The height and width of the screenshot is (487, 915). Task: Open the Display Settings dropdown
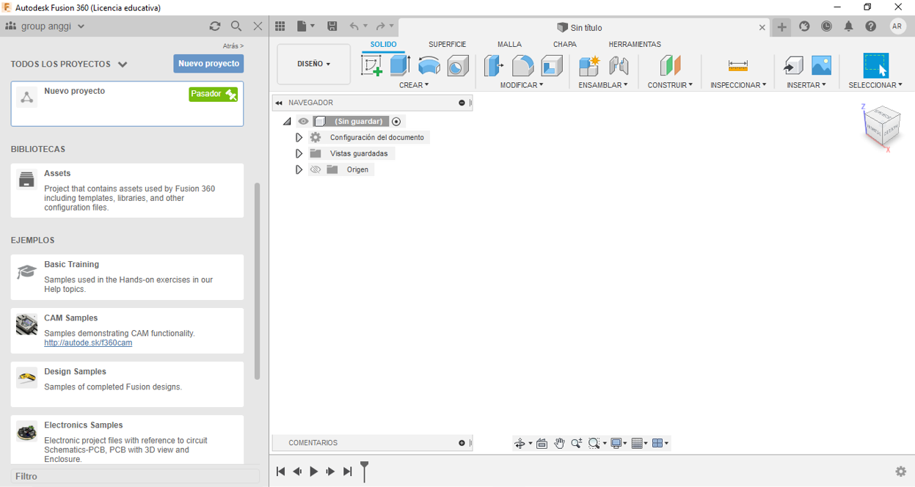pos(619,443)
